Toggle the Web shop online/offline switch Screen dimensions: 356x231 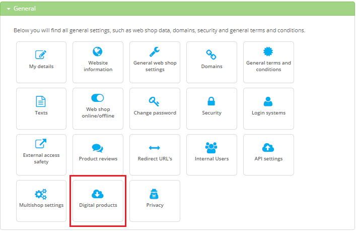coord(98,98)
